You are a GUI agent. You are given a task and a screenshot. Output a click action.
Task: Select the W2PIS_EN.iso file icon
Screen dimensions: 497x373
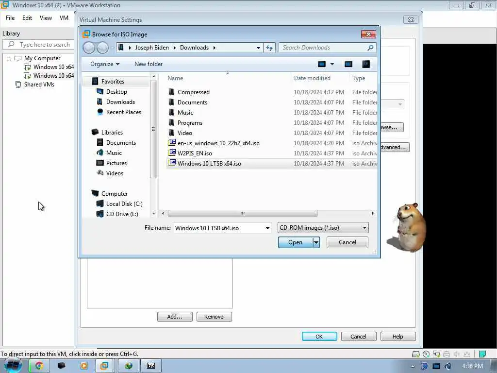pyautogui.click(x=172, y=153)
